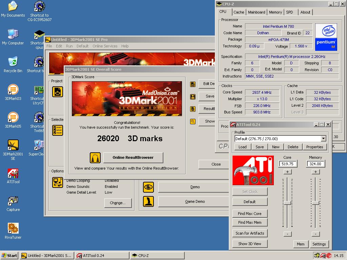Click the icon next to Edit Description
Viewport: 347px width, 260px height.
[x=193, y=84]
